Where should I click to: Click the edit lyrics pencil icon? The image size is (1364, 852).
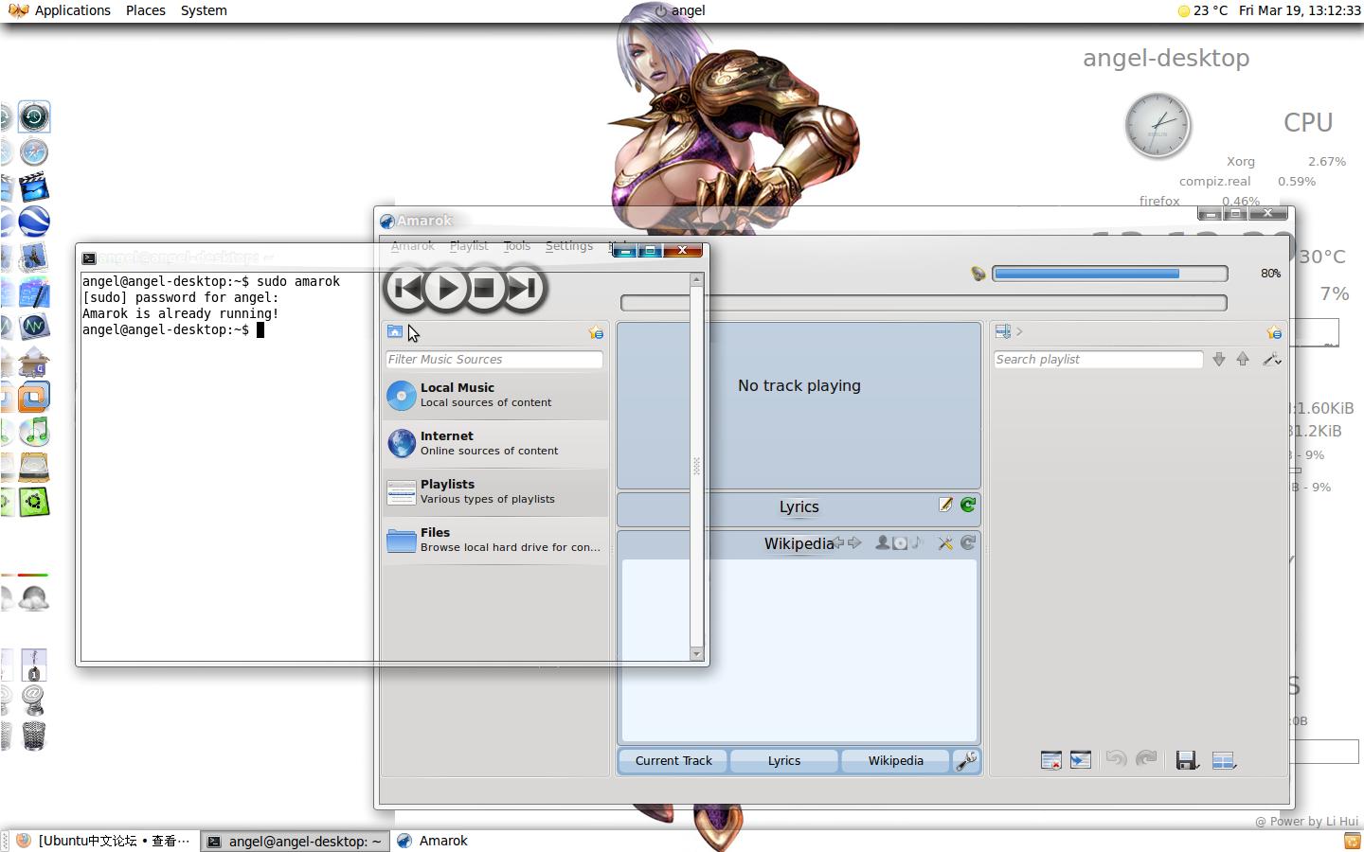945,506
